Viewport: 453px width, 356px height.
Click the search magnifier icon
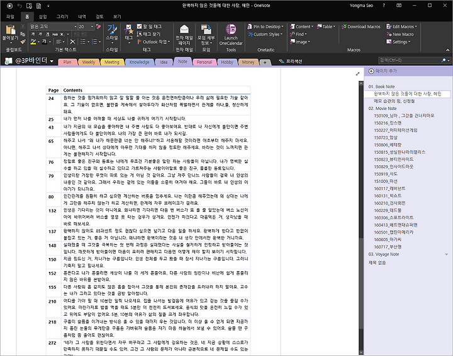point(444,60)
